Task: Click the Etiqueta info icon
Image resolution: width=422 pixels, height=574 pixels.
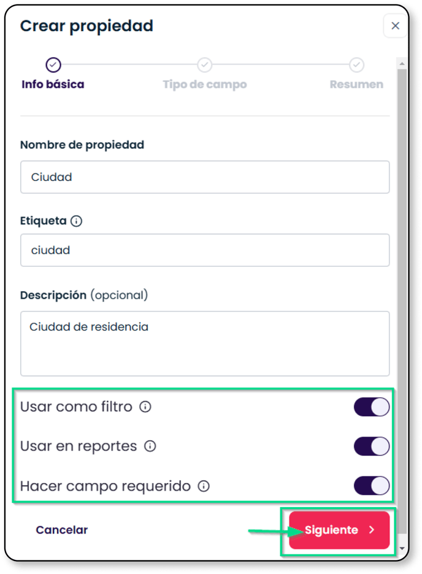Action: (x=77, y=221)
